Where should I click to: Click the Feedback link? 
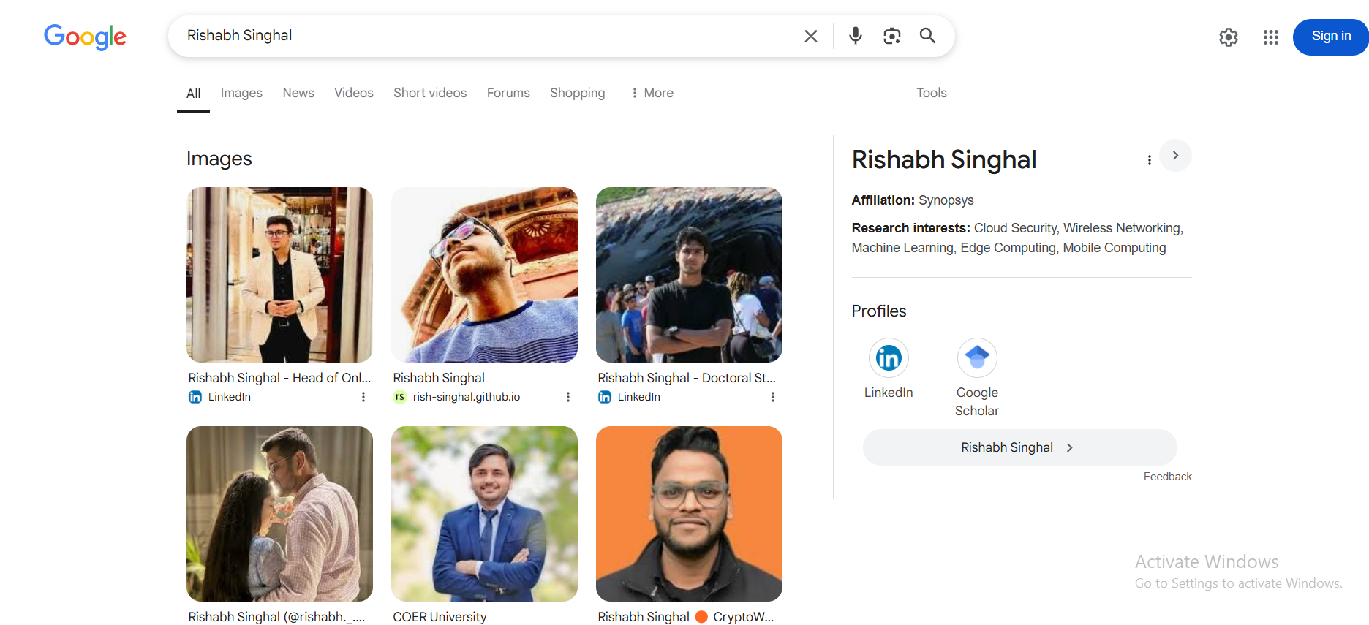(1167, 477)
